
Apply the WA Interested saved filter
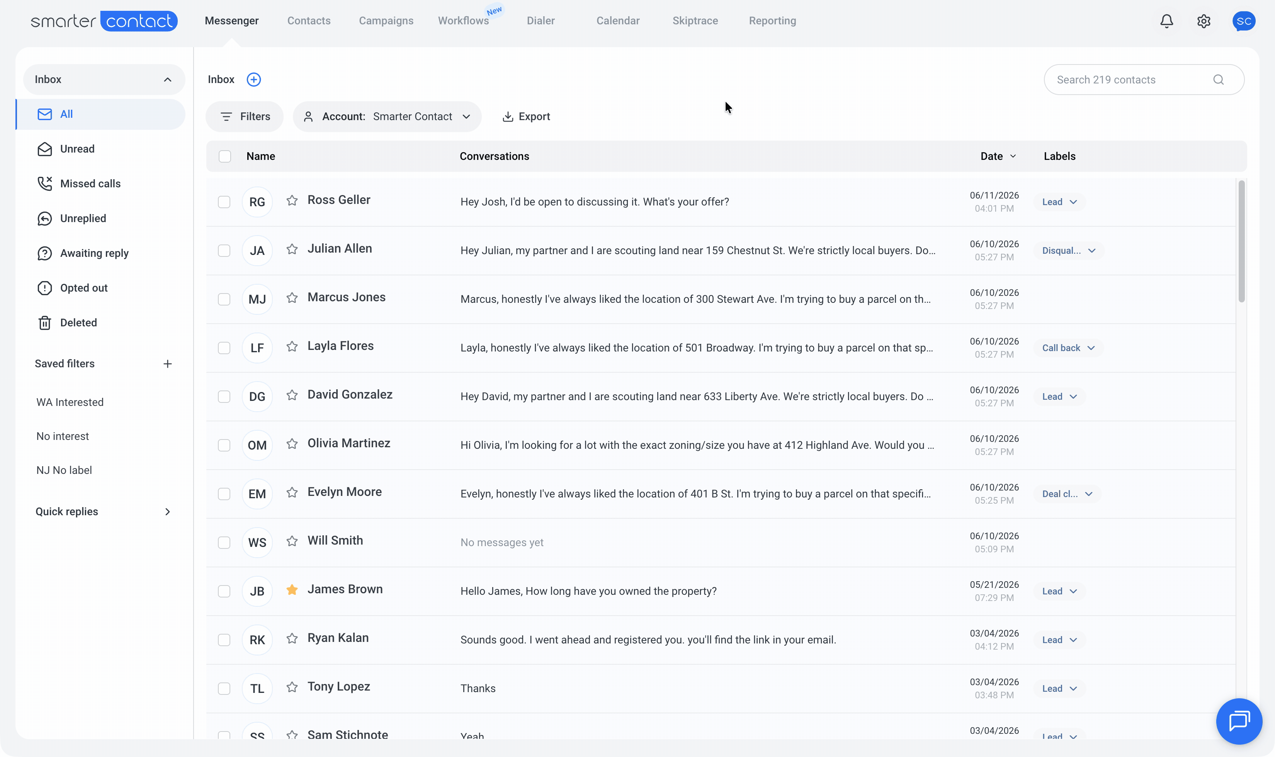[70, 402]
